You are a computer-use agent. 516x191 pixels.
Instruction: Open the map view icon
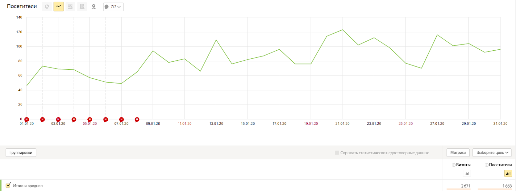click(94, 6)
